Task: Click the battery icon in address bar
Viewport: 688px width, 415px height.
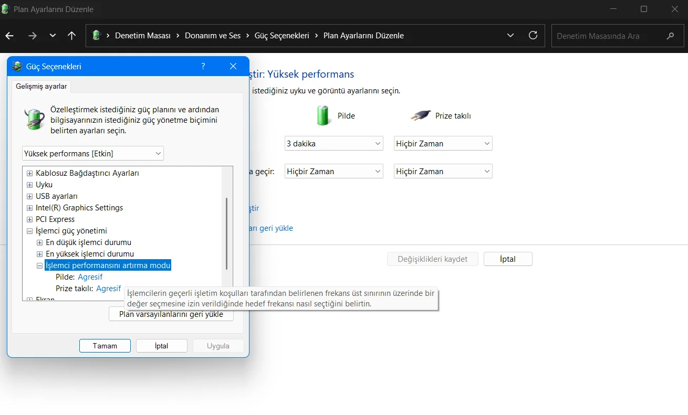Action: point(96,36)
